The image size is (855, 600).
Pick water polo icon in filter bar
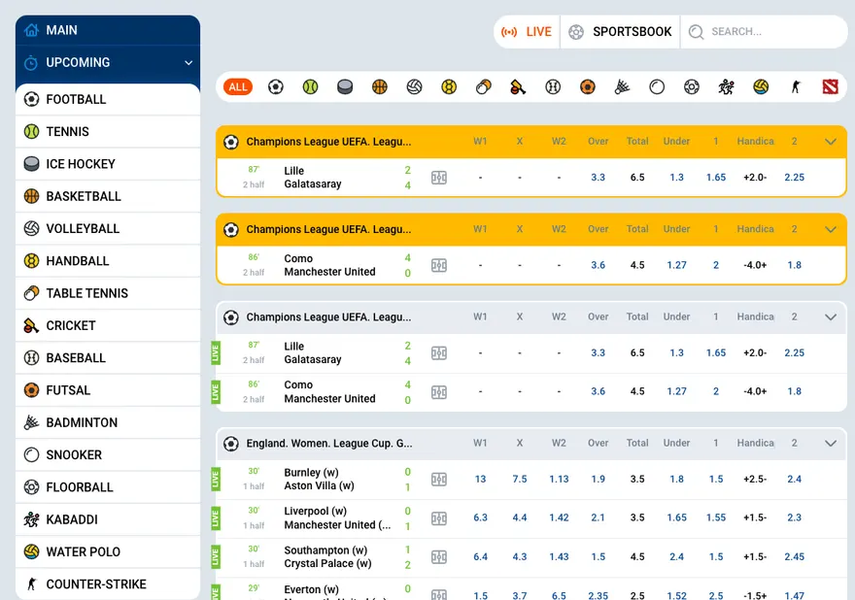[x=761, y=86]
